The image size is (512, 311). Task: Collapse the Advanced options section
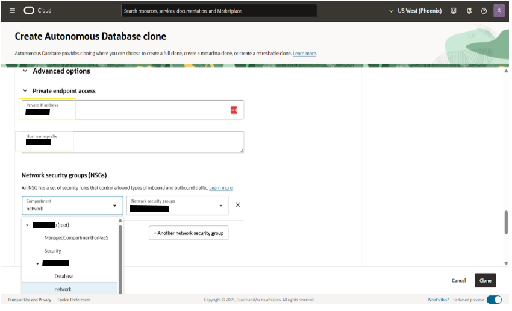pos(25,71)
